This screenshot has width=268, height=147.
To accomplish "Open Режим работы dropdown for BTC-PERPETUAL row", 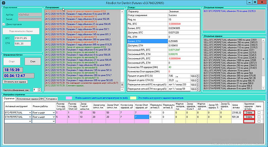I will click(x=54, y=113).
